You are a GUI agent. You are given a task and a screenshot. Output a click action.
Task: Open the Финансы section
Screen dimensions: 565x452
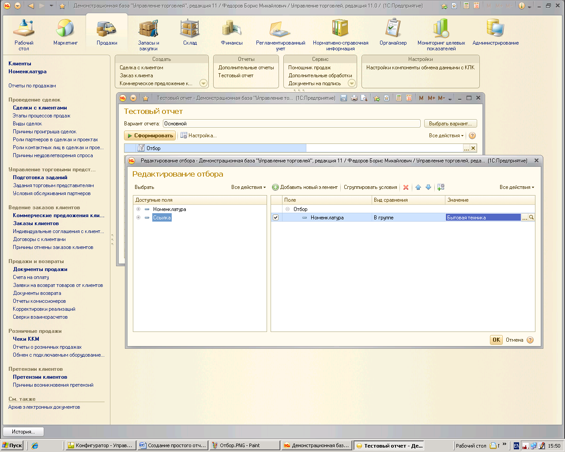click(232, 33)
